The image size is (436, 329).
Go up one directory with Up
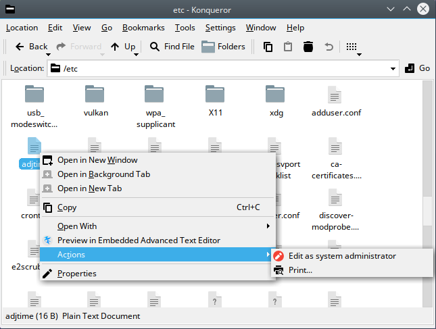122,47
